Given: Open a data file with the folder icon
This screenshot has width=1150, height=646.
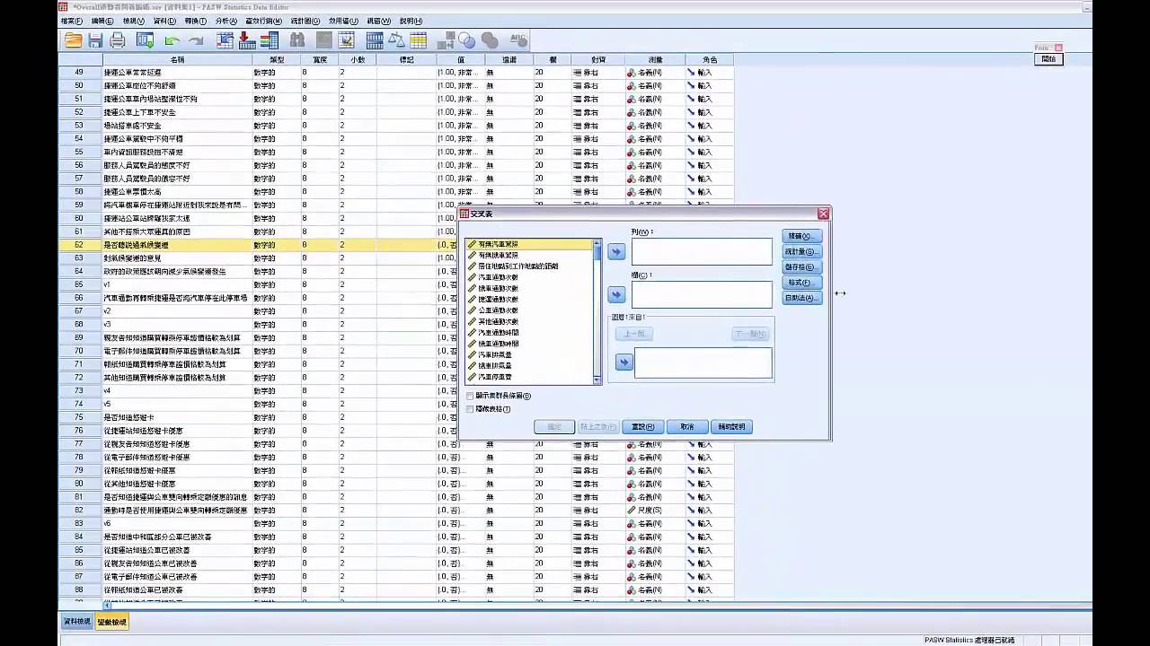Looking at the screenshot, I should click(73, 40).
